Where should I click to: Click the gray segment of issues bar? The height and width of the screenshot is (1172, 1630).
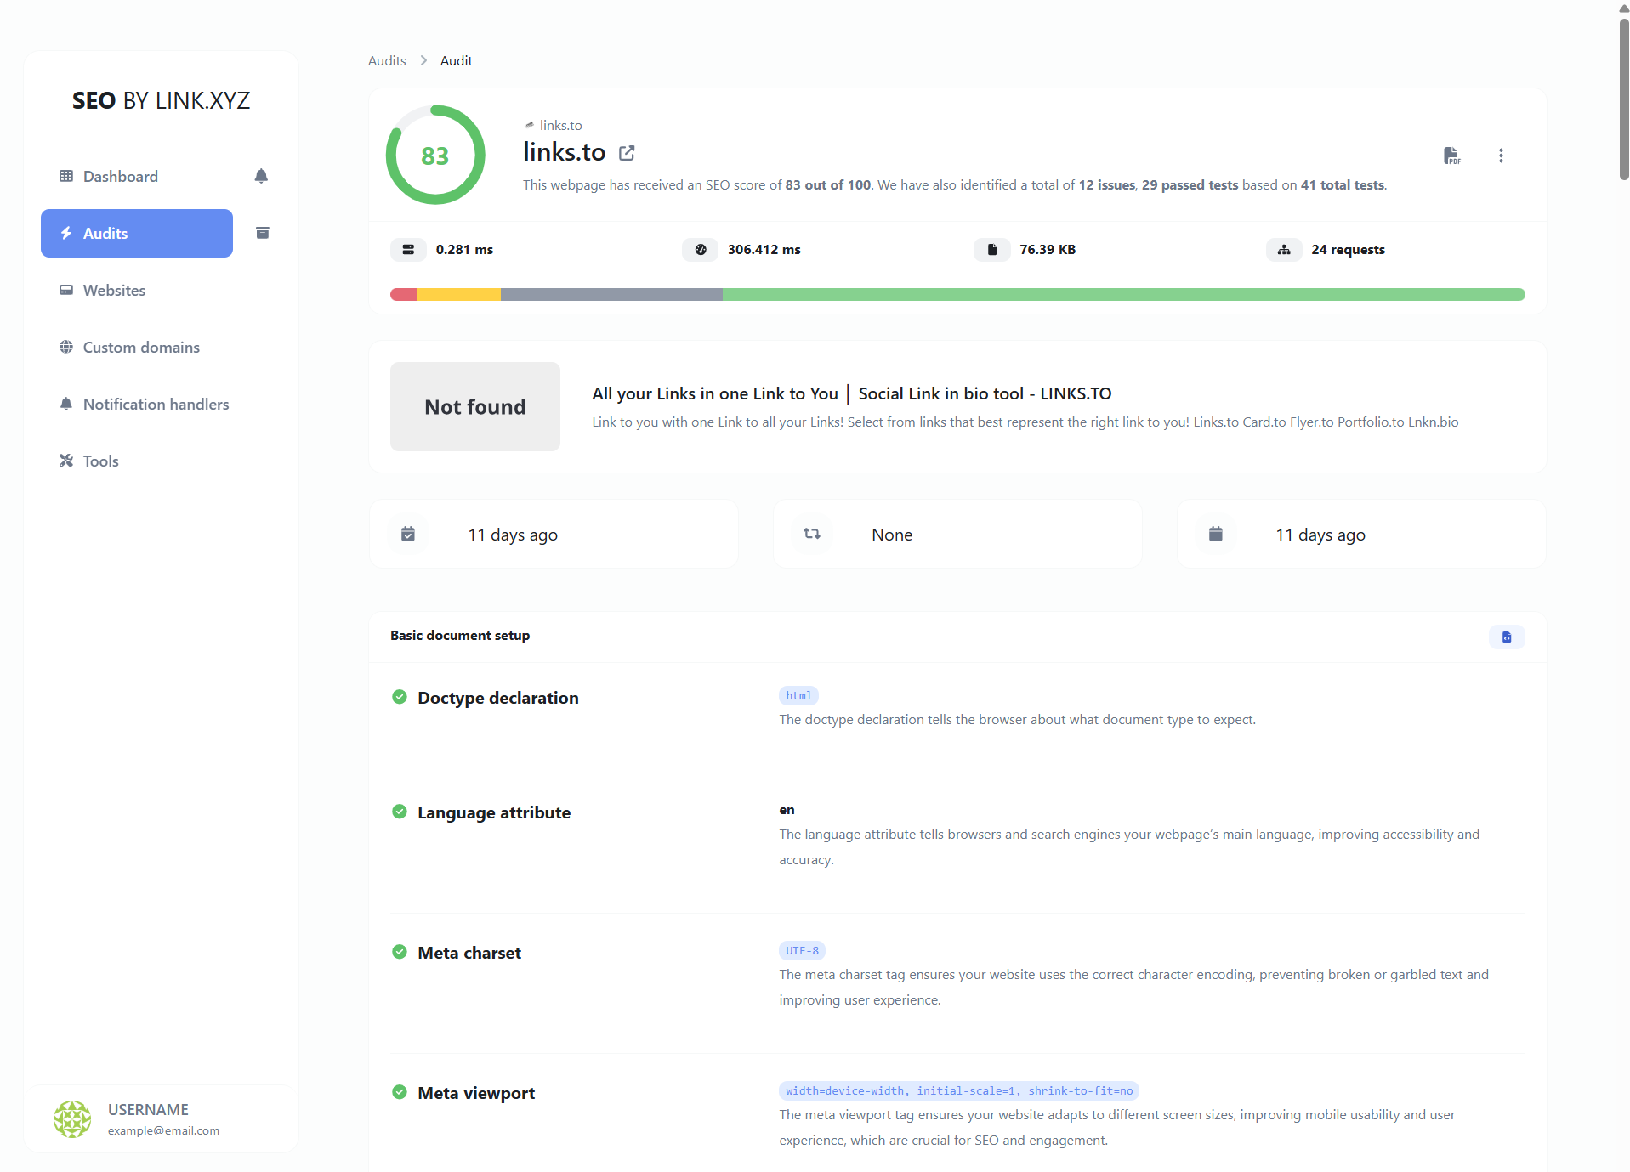[x=611, y=294]
